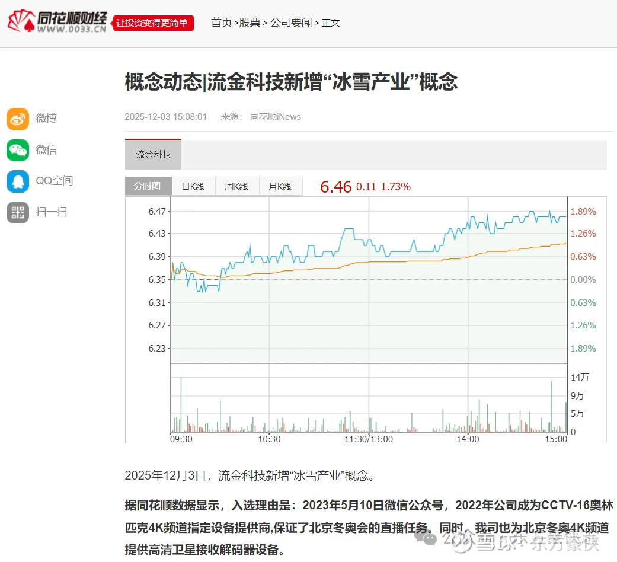Image resolution: width=617 pixels, height=562 pixels.
Task: Click the 10:30 time axis label
Action: point(270,439)
